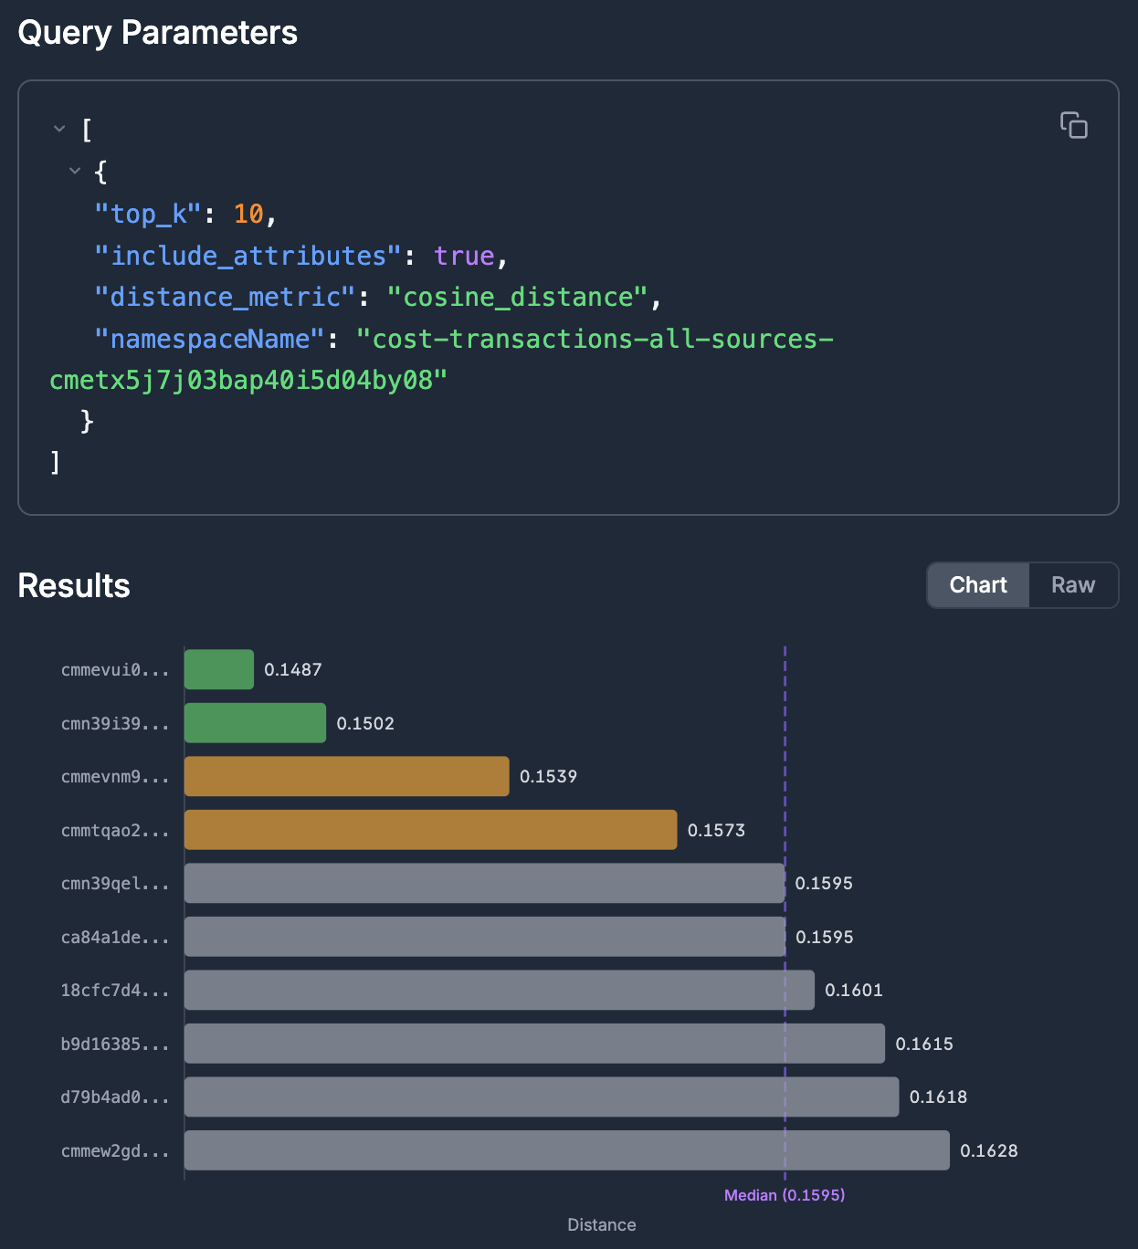Click the 0.1502 distance value
This screenshot has height=1249, width=1138.
click(x=365, y=723)
